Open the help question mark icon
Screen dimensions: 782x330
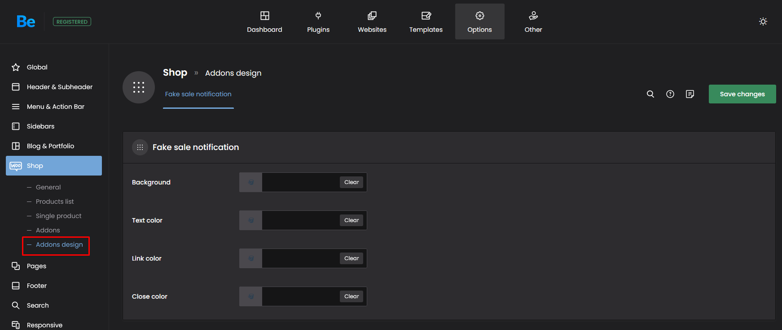coord(670,94)
